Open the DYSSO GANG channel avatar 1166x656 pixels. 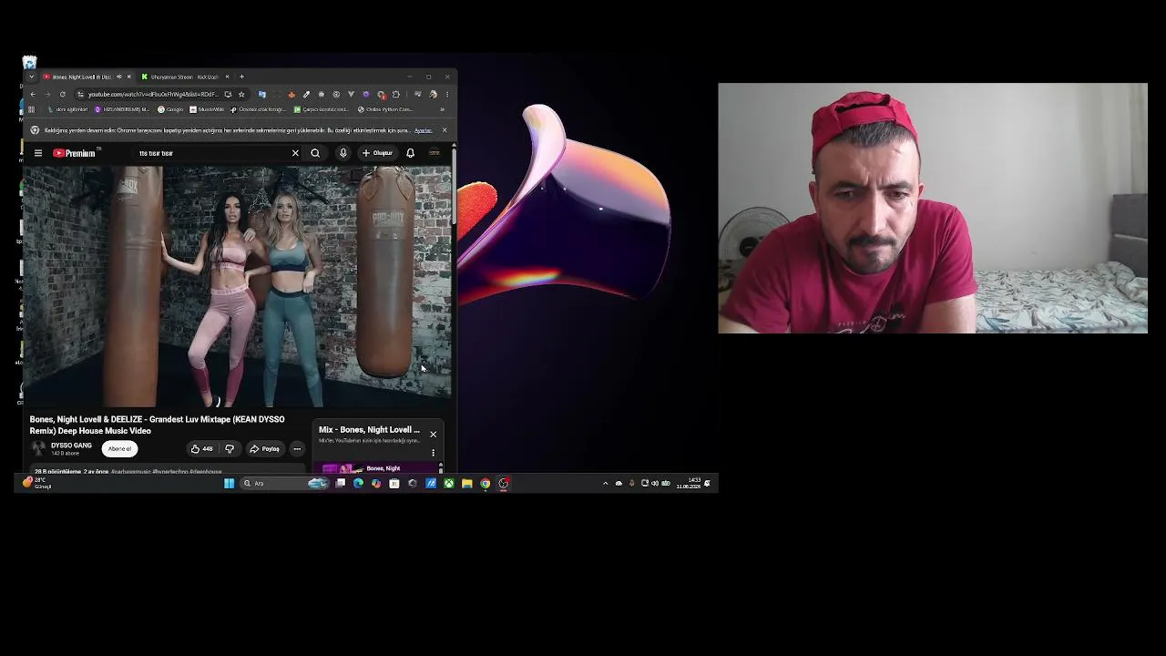point(38,448)
